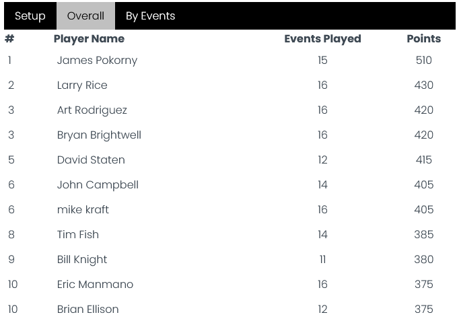Click on Bryan Brightwell's row
Viewport: 459px width, 323px height.
pyautogui.click(x=229, y=135)
